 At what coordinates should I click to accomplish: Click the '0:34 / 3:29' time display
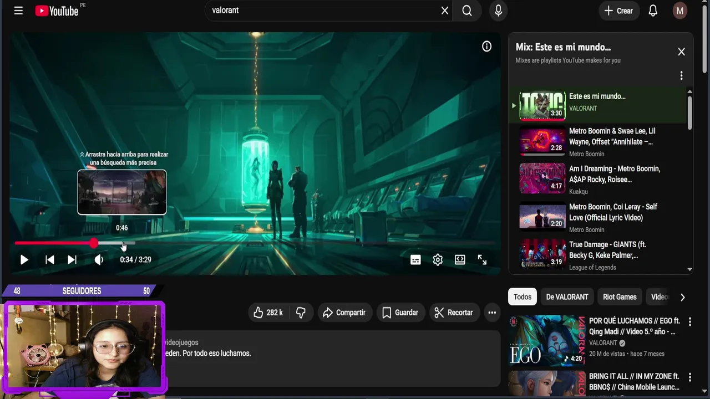[135, 259]
